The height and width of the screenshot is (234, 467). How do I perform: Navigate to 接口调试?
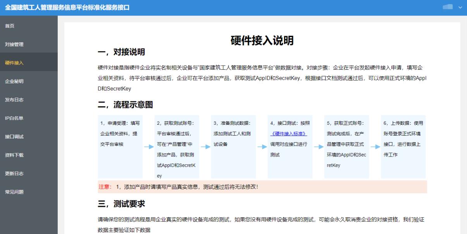pyautogui.click(x=14, y=137)
